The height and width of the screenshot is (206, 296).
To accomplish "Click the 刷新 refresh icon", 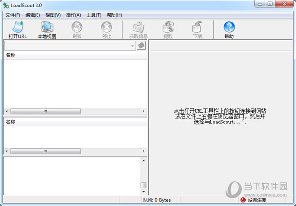I will 77,27.
